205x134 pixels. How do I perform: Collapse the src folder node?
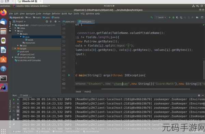15,31
